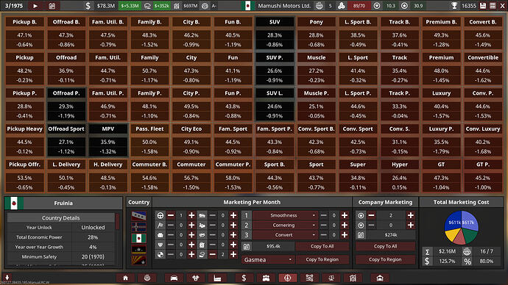The image size is (508, 285).
Task: Increase second company marketing level showing 0
Action: tap(411, 226)
